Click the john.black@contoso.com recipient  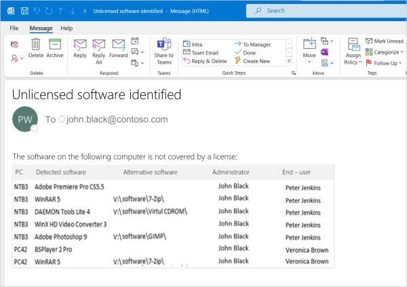(117, 119)
